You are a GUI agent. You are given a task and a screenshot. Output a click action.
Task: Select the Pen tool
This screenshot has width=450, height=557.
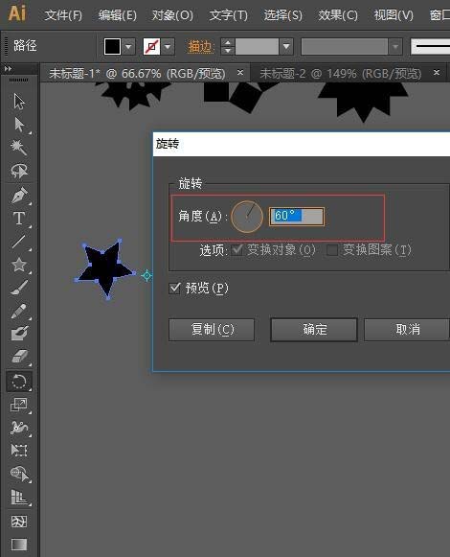(19, 195)
